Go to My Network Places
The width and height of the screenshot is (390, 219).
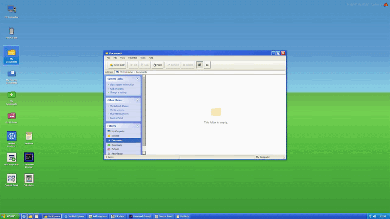(x=119, y=106)
